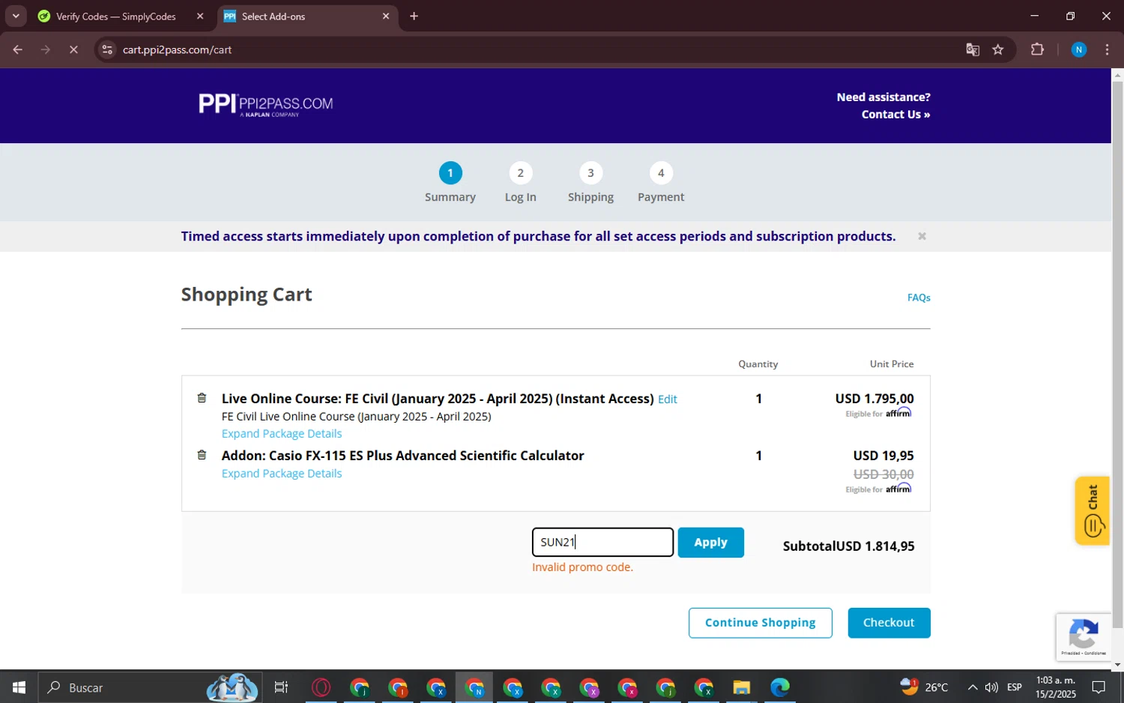Close the Select Add-ons tab
1124x703 pixels.
tap(386, 16)
